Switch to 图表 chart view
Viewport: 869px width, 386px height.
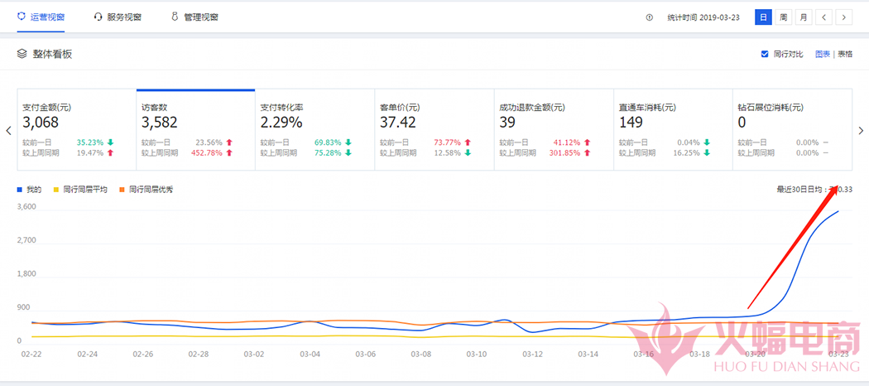point(822,54)
